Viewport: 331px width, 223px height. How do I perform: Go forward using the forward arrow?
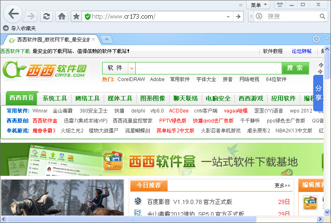(x=31, y=16)
